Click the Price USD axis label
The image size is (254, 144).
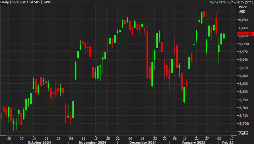click(x=242, y=9)
